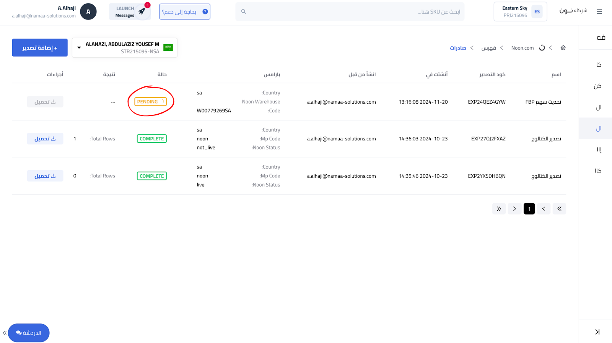Open the hamburger menu icon
This screenshot has height=343, width=612.
pyautogui.click(x=599, y=11)
